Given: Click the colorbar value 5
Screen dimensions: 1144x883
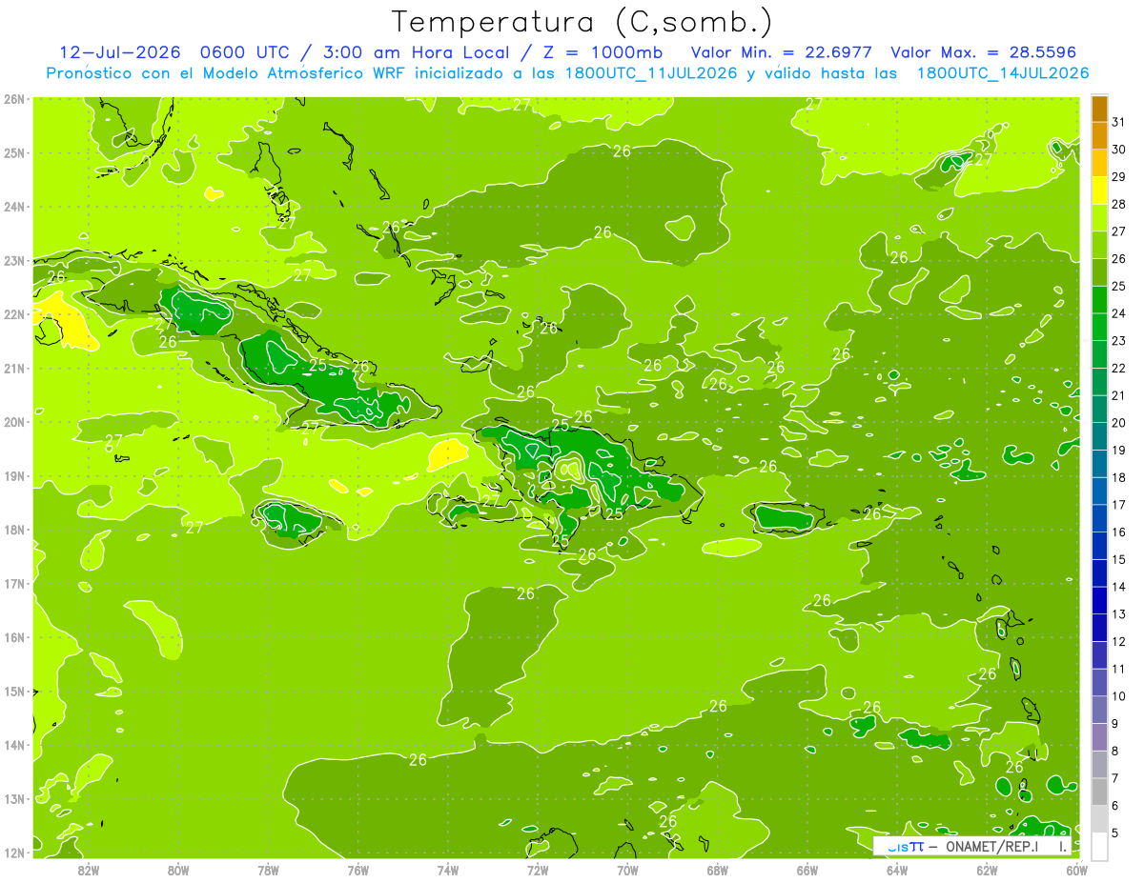Looking at the screenshot, I should coord(1115,833).
